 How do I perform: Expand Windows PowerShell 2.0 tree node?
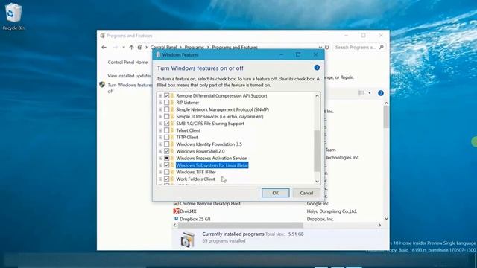tap(161, 151)
